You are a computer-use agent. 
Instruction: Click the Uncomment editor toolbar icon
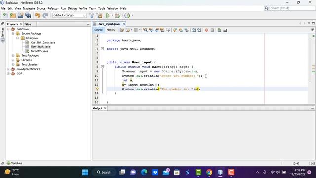[225, 30]
